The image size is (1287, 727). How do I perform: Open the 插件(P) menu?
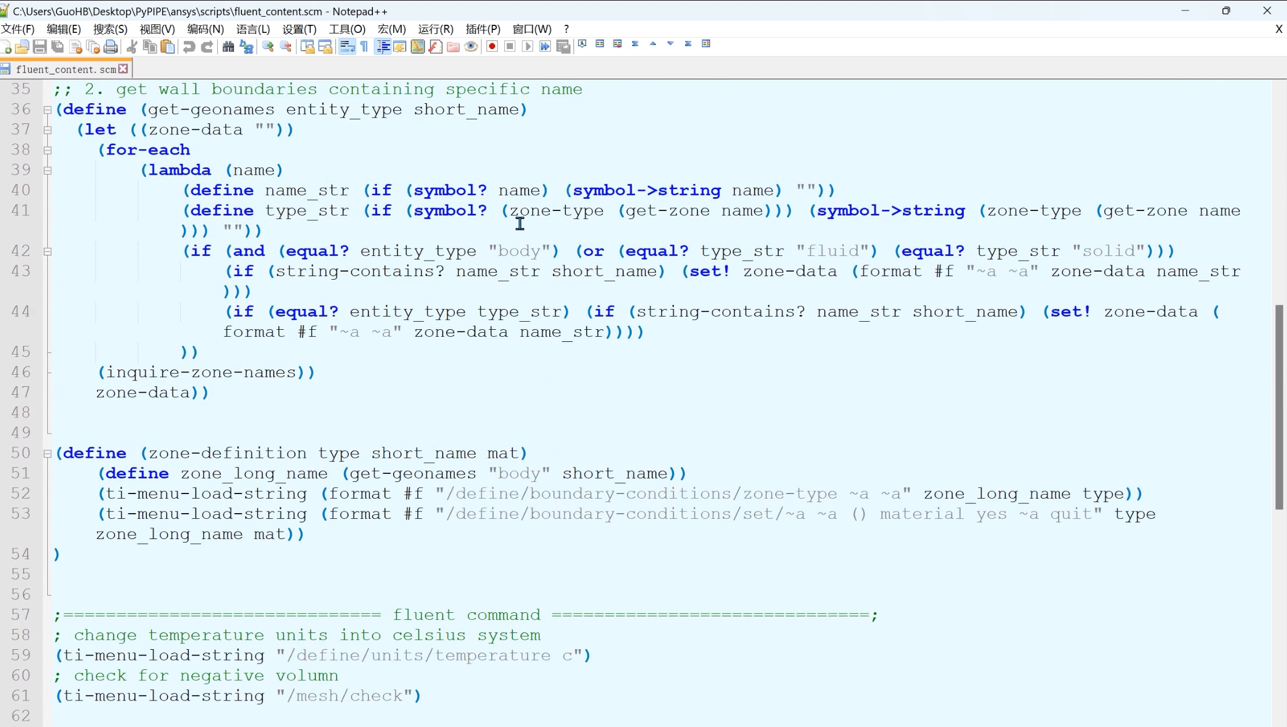[483, 29]
